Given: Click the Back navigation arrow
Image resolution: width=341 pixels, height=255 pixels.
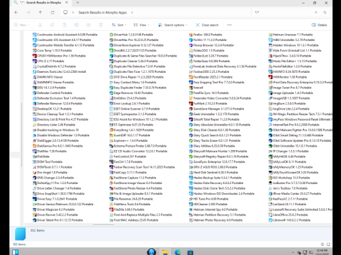Looking at the screenshot, I should click(x=16, y=12).
